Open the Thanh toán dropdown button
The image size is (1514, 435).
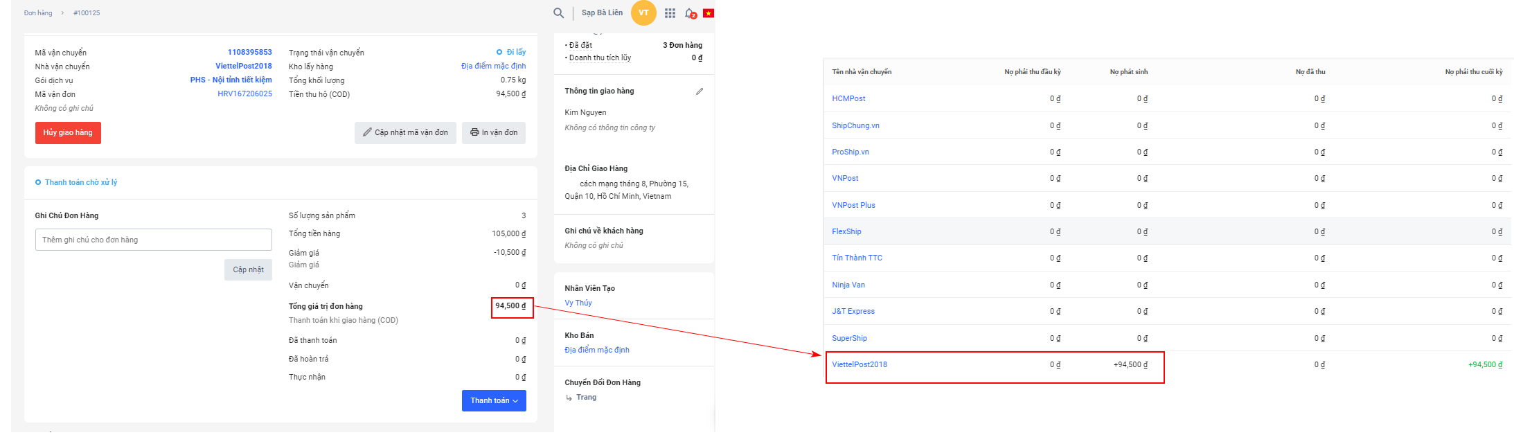494,401
